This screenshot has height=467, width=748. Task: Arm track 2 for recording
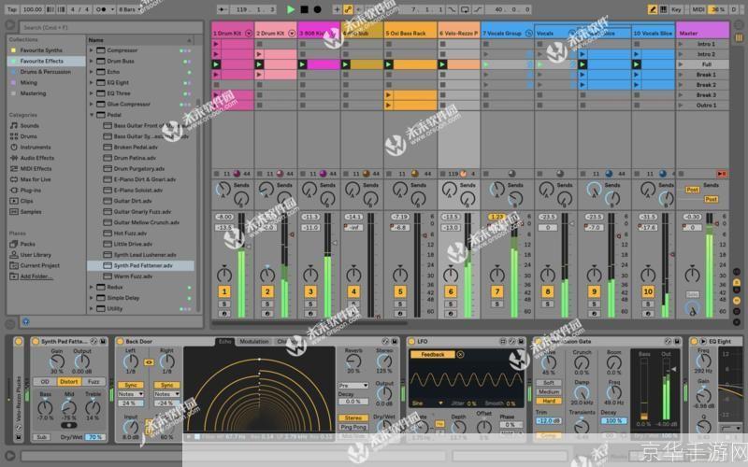coord(267,314)
